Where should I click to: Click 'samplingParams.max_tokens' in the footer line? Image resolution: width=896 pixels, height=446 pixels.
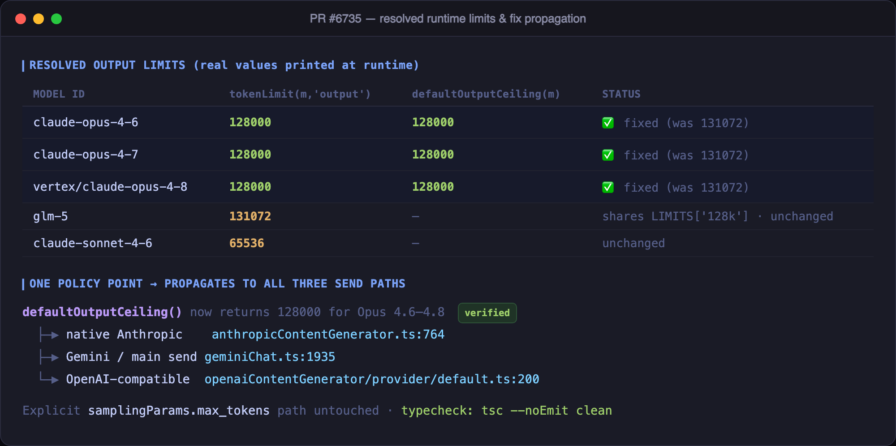[179, 411]
